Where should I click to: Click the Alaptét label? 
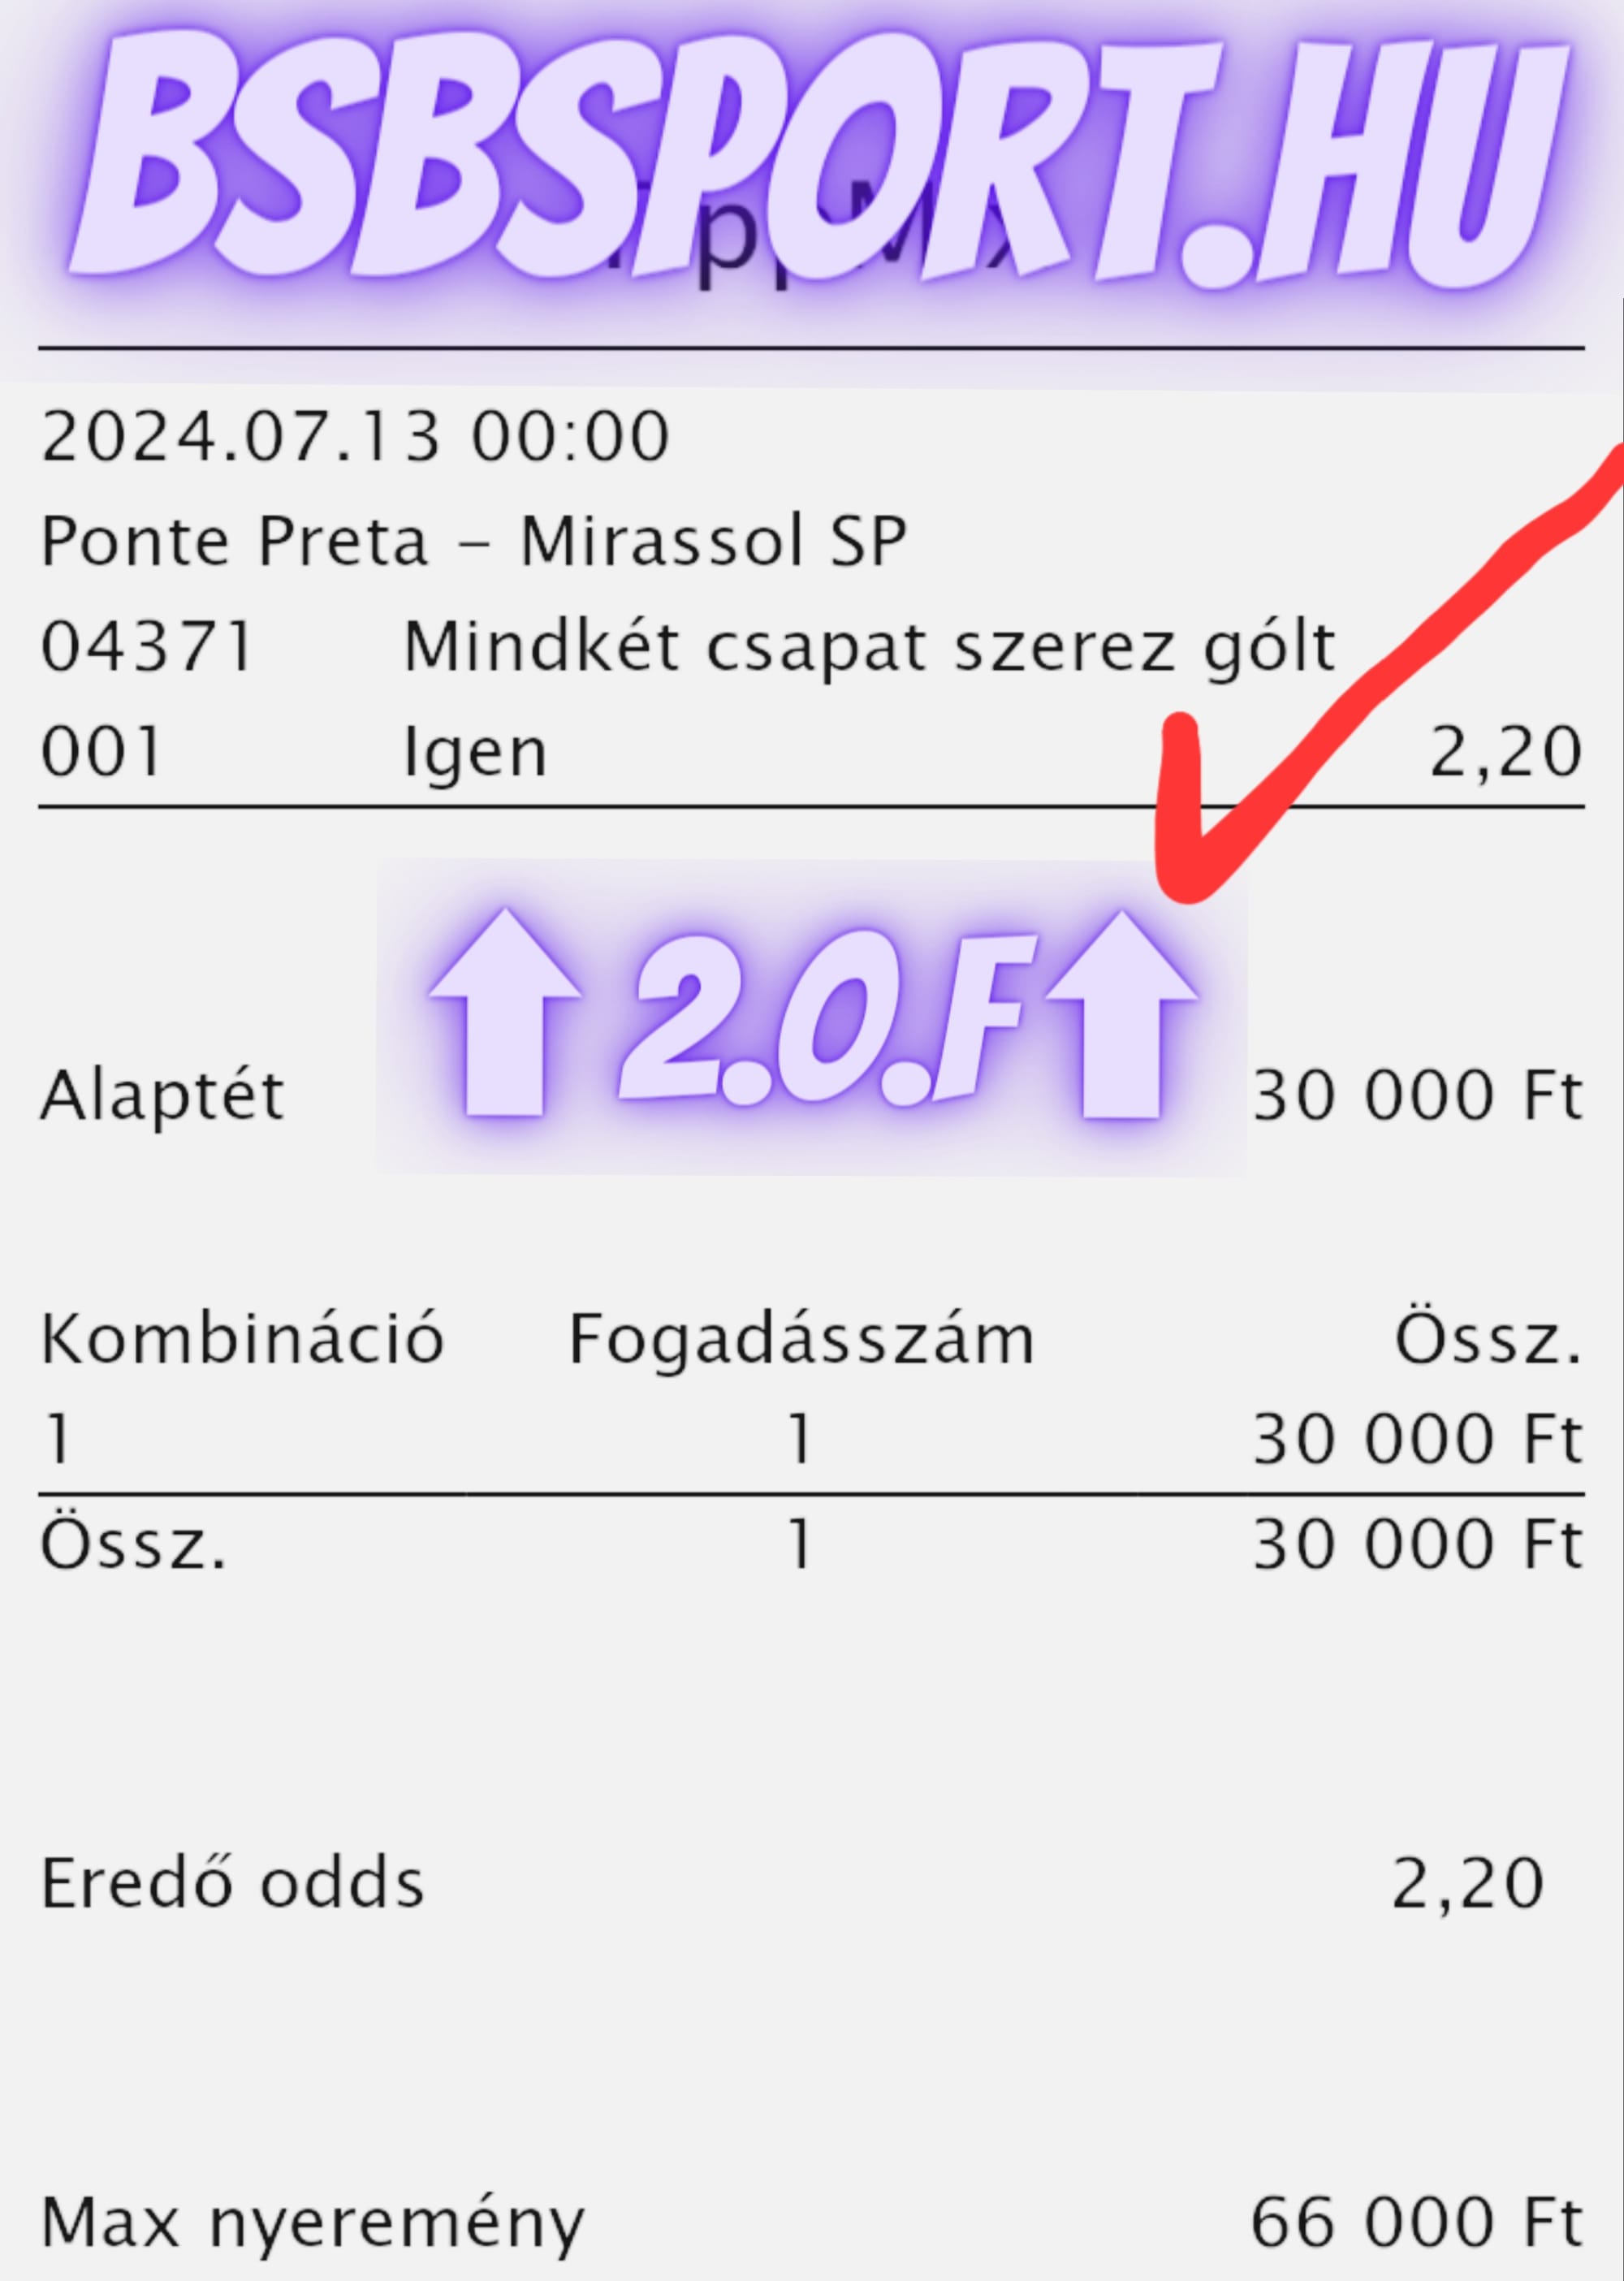click(162, 1096)
